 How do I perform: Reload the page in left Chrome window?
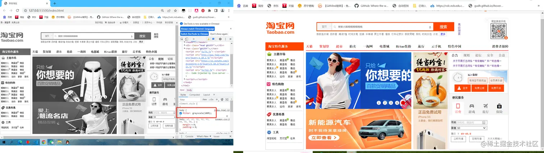tap(17, 11)
